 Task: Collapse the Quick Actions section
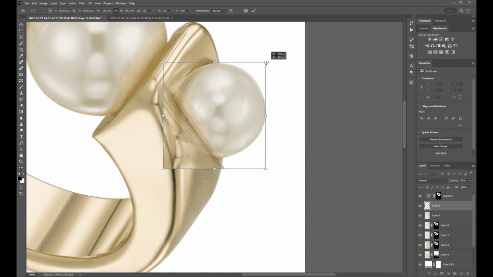[x=419, y=132]
